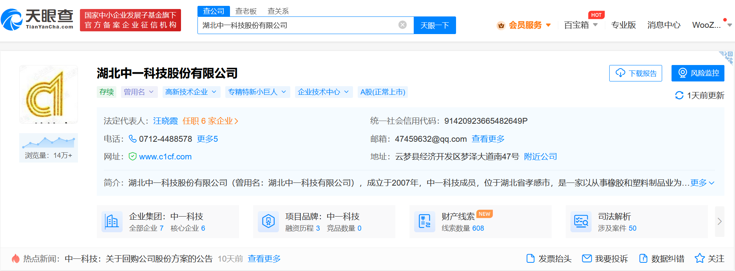Switch to the 查关系 tab

pyautogui.click(x=278, y=11)
